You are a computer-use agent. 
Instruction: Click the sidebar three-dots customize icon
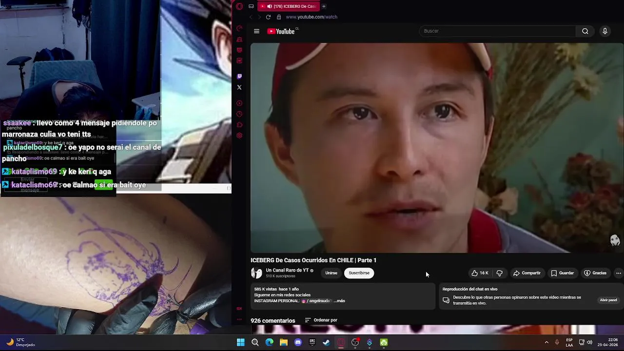[239, 319]
